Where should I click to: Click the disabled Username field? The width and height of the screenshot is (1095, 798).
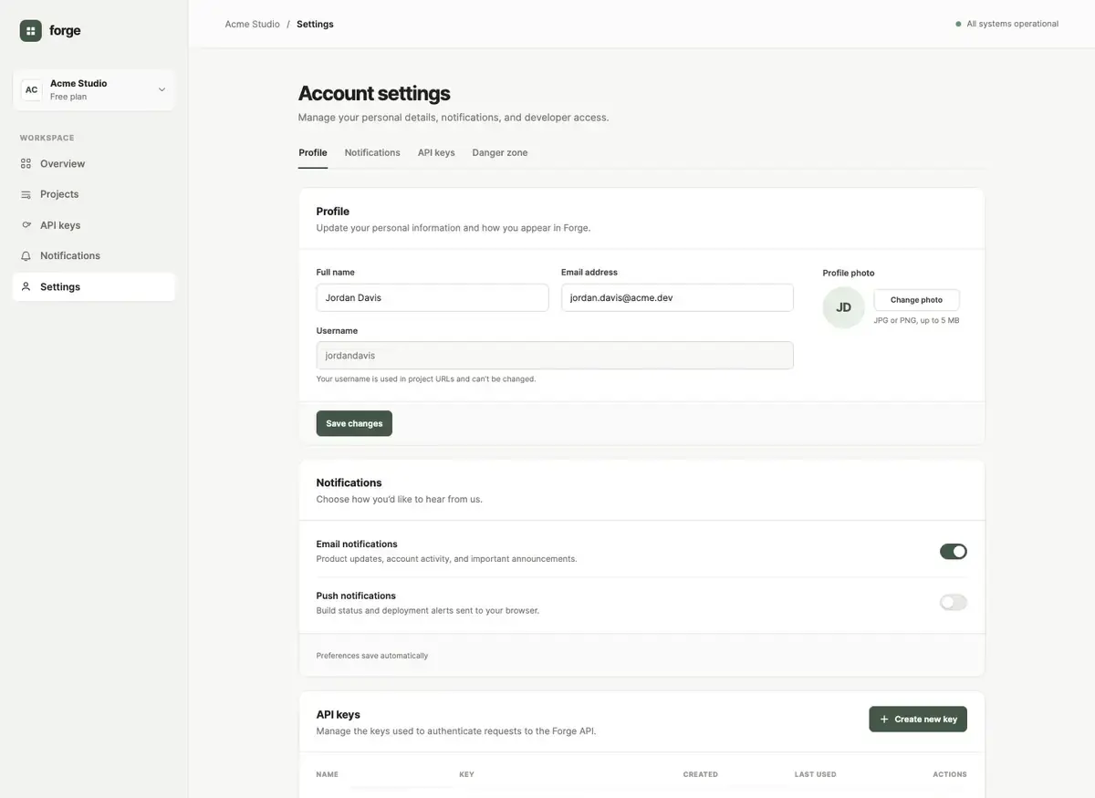point(555,355)
